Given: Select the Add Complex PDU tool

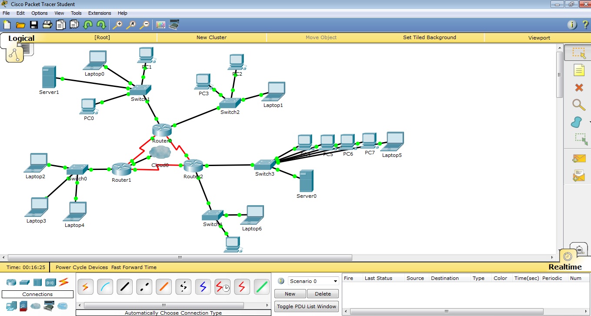Looking at the screenshot, I should point(578,175).
